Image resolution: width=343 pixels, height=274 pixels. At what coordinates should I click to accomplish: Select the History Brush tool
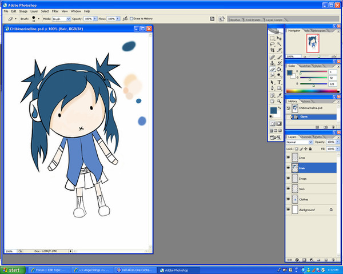pos(279,63)
